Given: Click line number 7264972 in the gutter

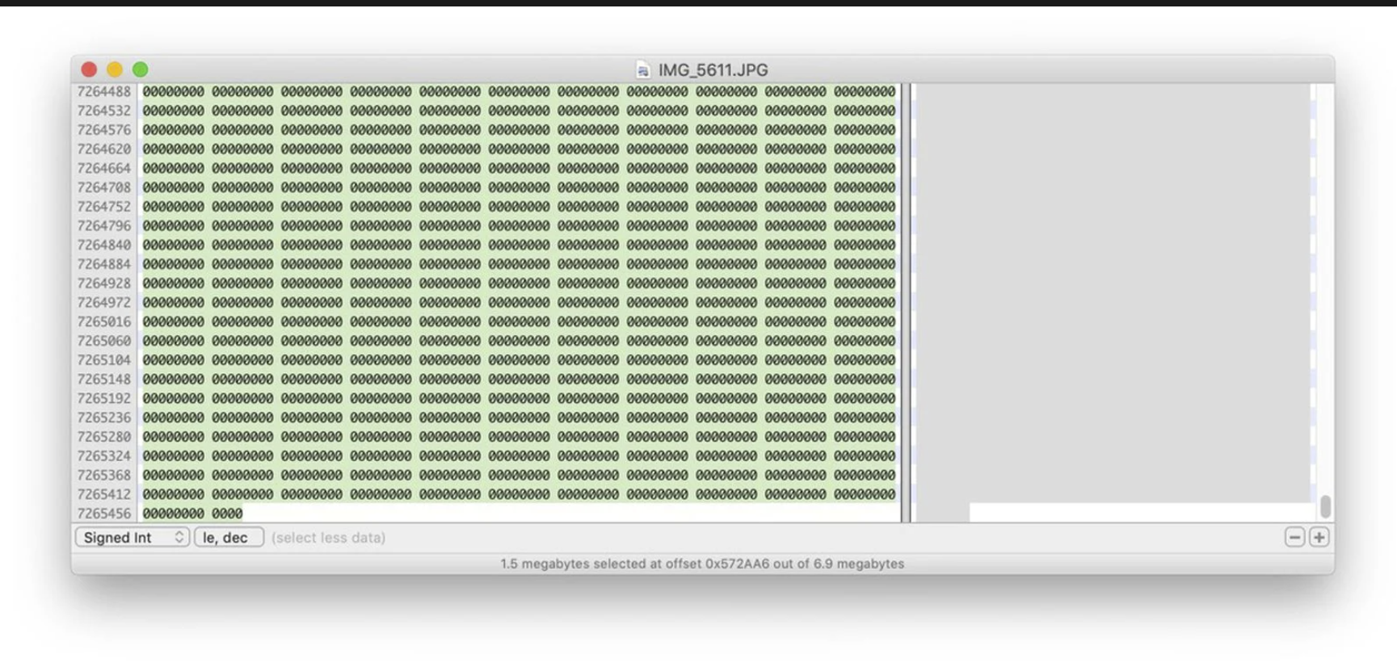Looking at the screenshot, I should pyautogui.click(x=104, y=303).
